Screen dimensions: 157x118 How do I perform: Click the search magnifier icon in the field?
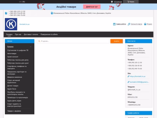coord(39,41)
